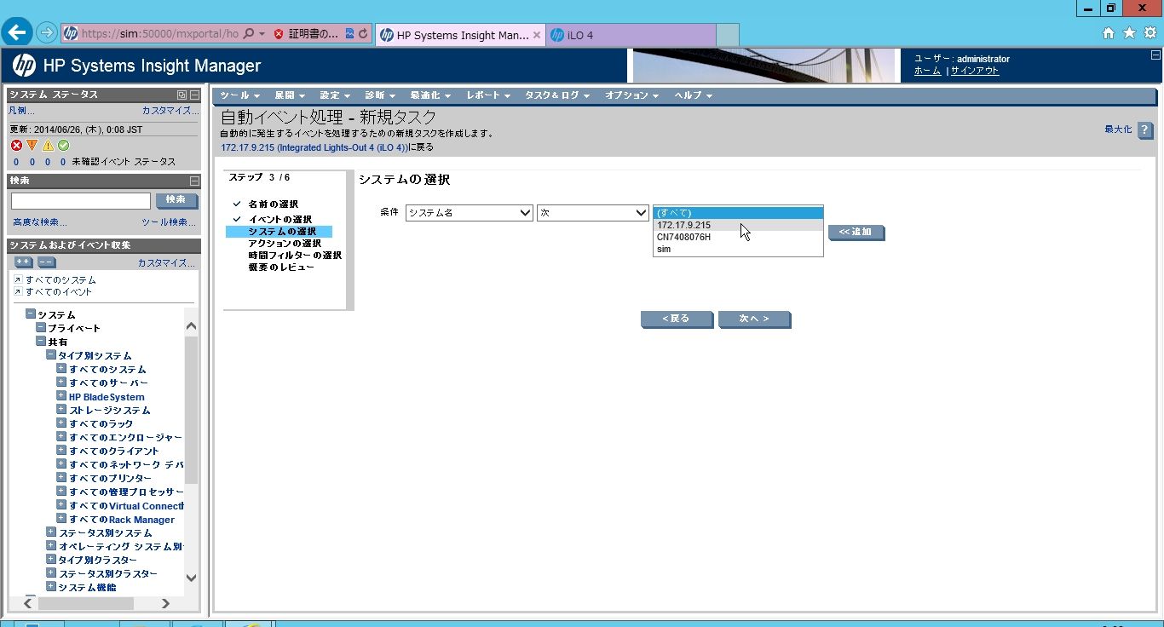Viewport: 1164px width, 627px height.
Task: Click the green Normal status icon
Action: click(63, 146)
